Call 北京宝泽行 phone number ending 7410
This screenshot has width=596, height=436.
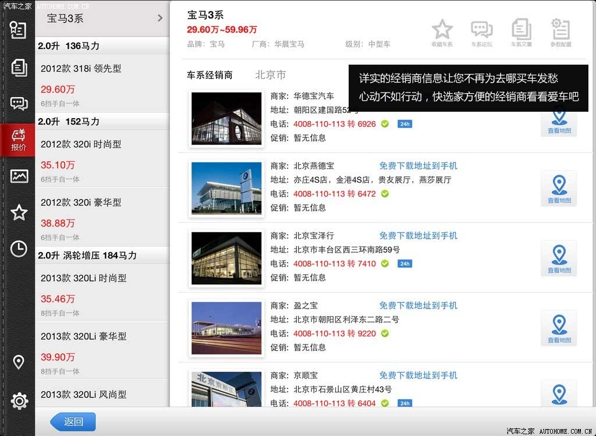pyautogui.click(x=335, y=264)
